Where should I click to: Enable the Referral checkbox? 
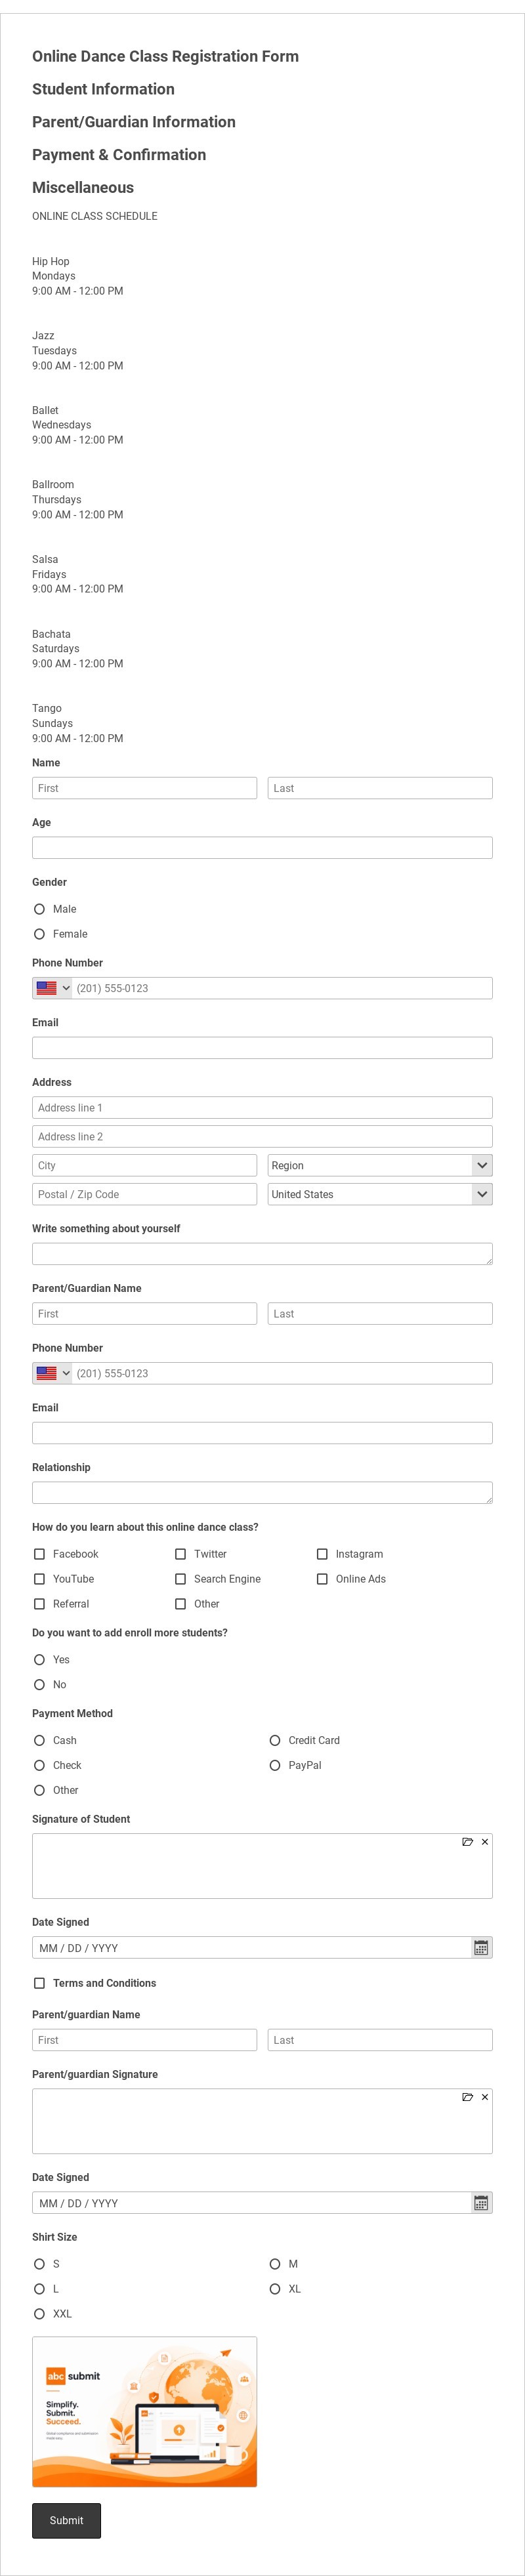point(39,1604)
